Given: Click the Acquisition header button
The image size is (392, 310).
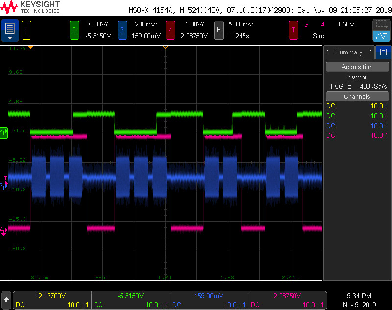Looking at the screenshot, I should pyautogui.click(x=357, y=67).
